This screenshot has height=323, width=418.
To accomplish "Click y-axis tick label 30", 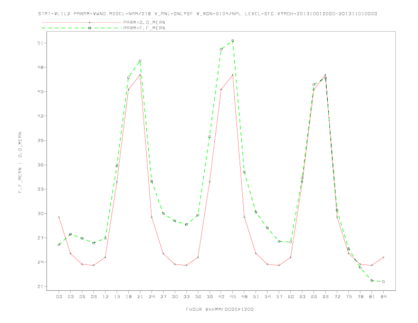I will click(40, 213).
